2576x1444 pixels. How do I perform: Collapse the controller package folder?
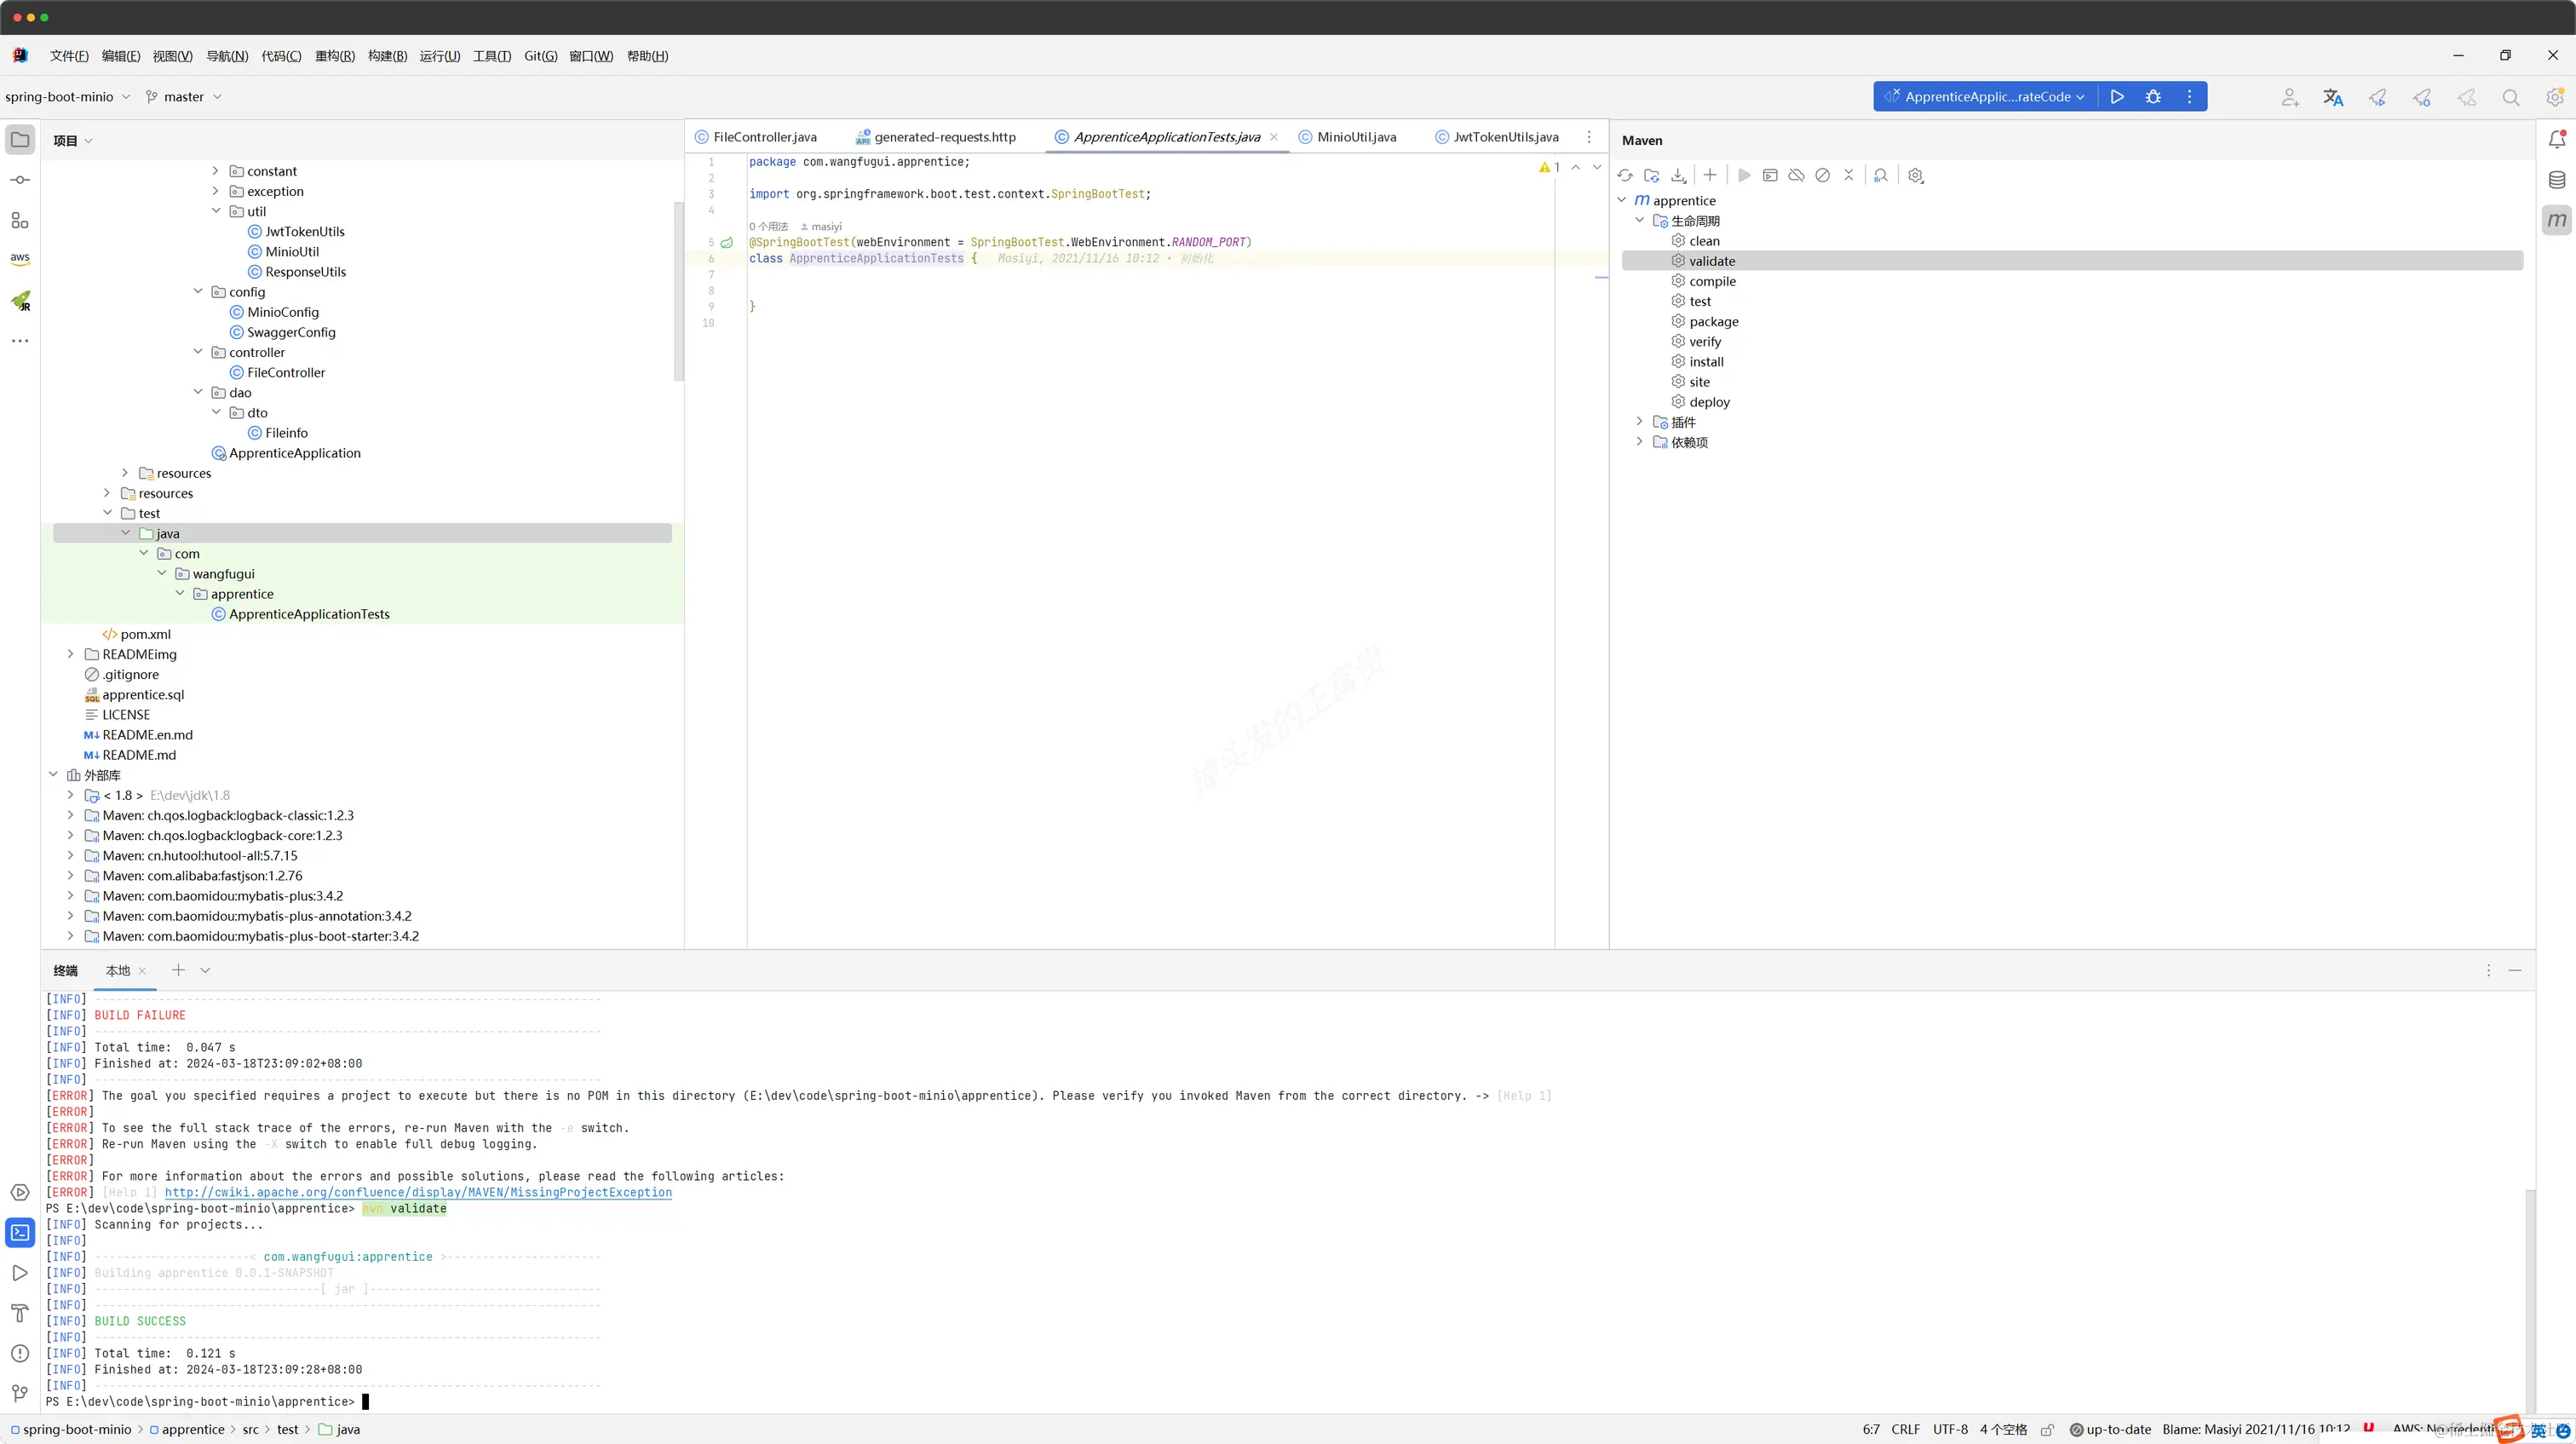(x=198, y=352)
